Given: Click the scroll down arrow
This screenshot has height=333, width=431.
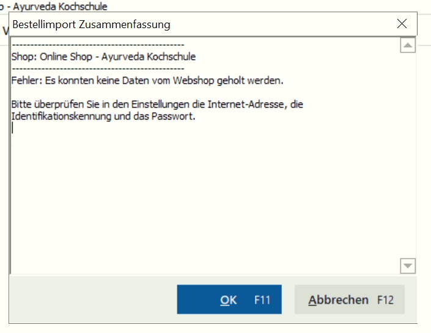Looking at the screenshot, I should point(407,266).
